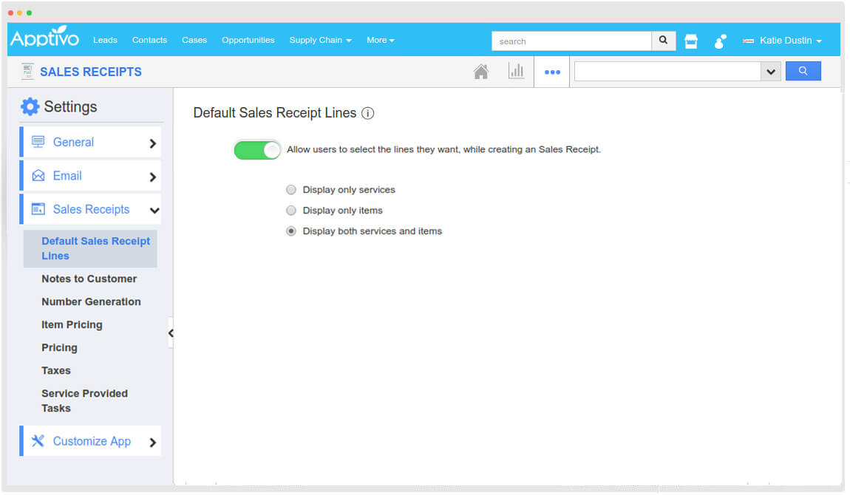Click the ellipsis (more options) icon
The width and height of the screenshot is (850, 495).
[x=551, y=71]
